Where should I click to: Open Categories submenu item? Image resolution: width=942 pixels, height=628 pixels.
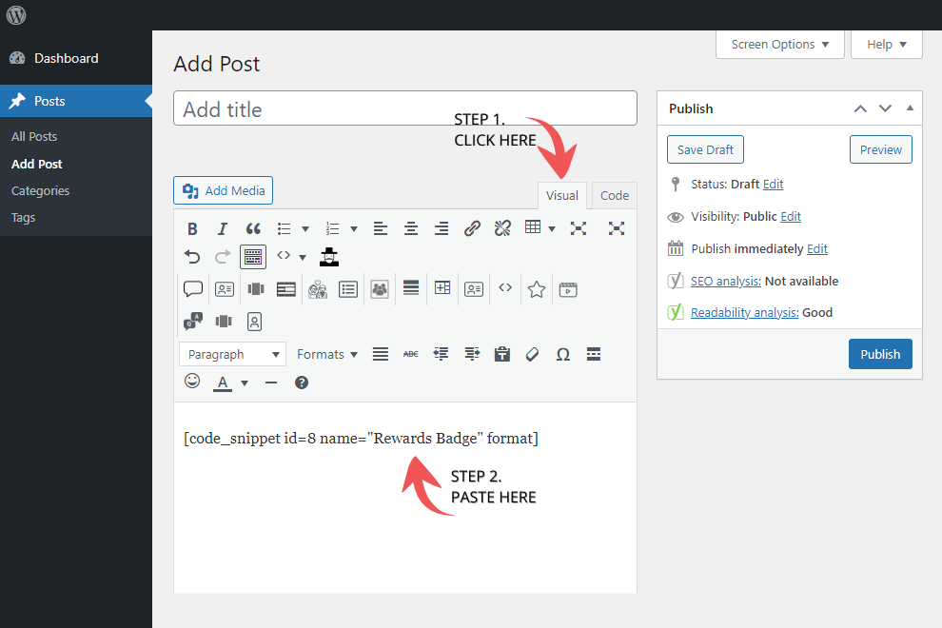40,190
